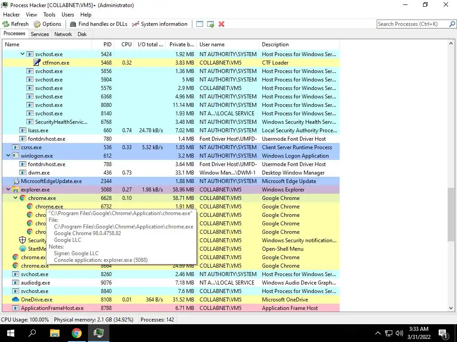The height and width of the screenshot is (342, 457).
Task: Click the csrss.exe process icon
Action: click(16, 147)
